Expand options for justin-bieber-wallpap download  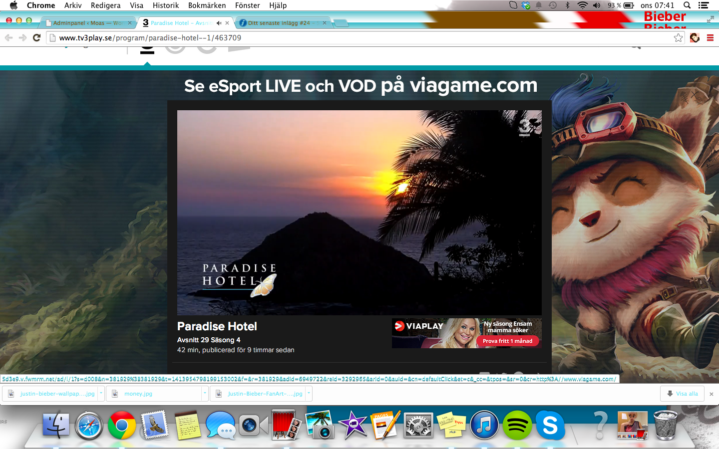coord(101,393)
